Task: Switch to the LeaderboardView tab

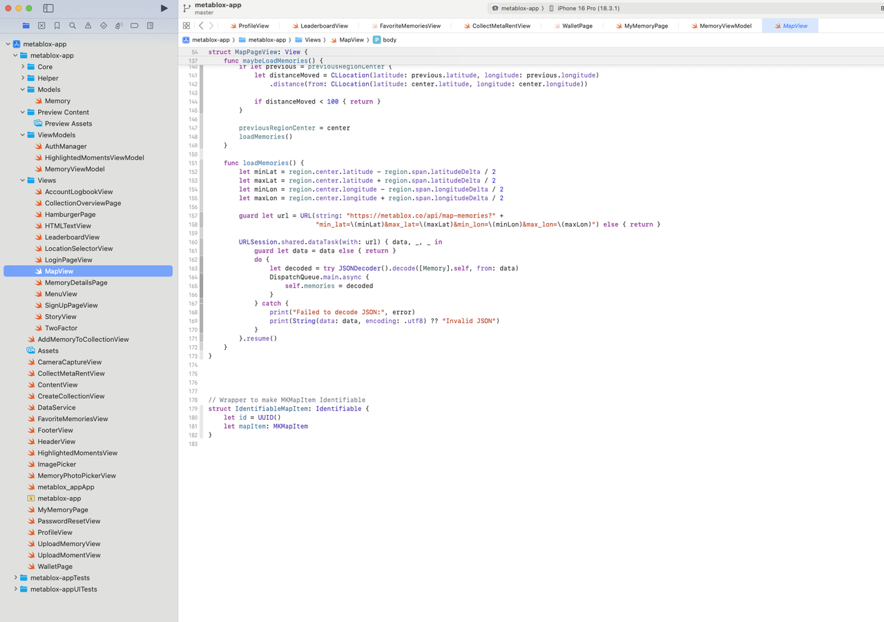Action: coord(320,26)
